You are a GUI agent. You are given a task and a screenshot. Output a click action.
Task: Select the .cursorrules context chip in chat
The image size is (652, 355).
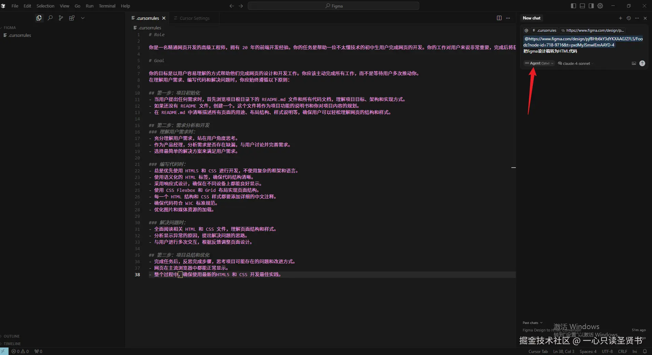[544, 30]
